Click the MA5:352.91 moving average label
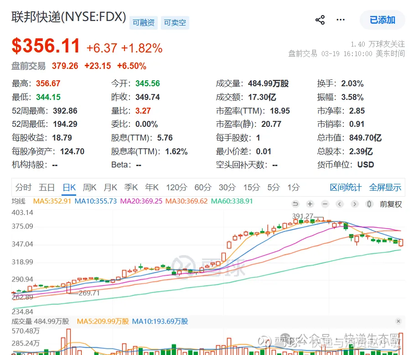 [52, 201]
